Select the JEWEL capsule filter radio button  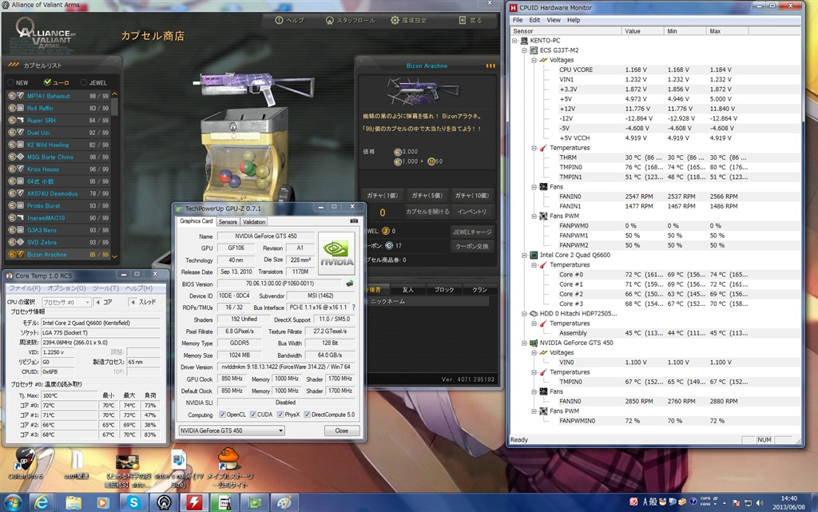pyautogui.click(x=82, y=81)
